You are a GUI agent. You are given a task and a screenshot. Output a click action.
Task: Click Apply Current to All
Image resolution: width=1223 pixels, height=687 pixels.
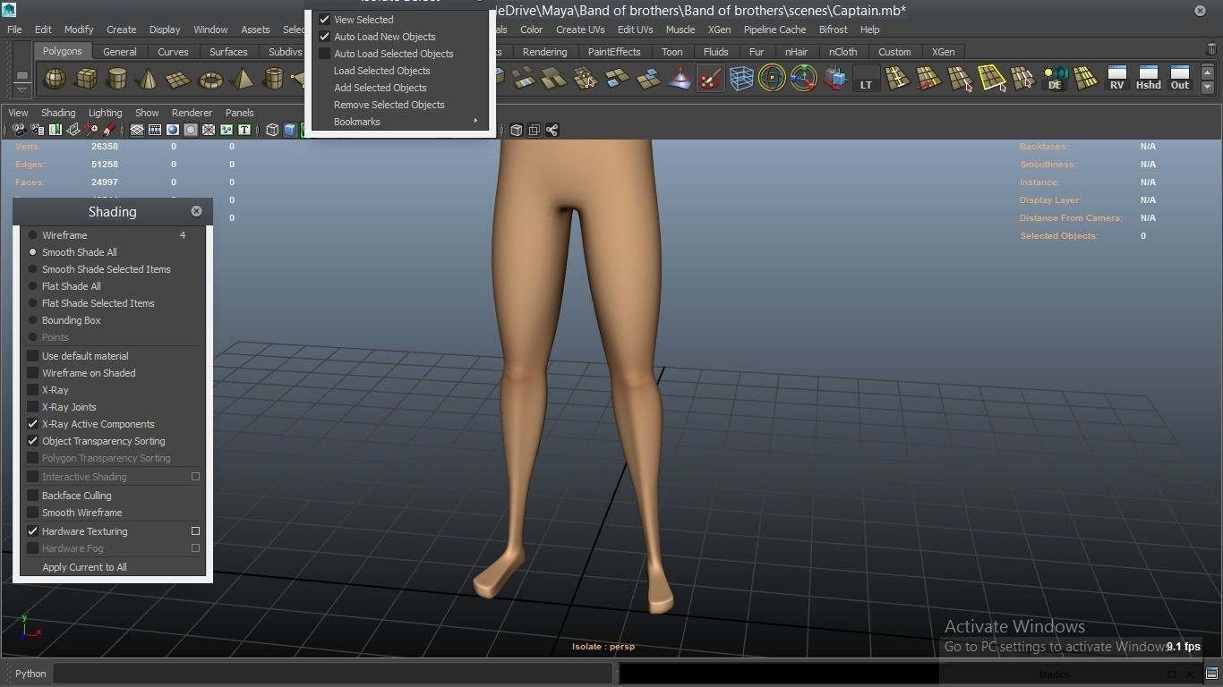tap(84, 567)
